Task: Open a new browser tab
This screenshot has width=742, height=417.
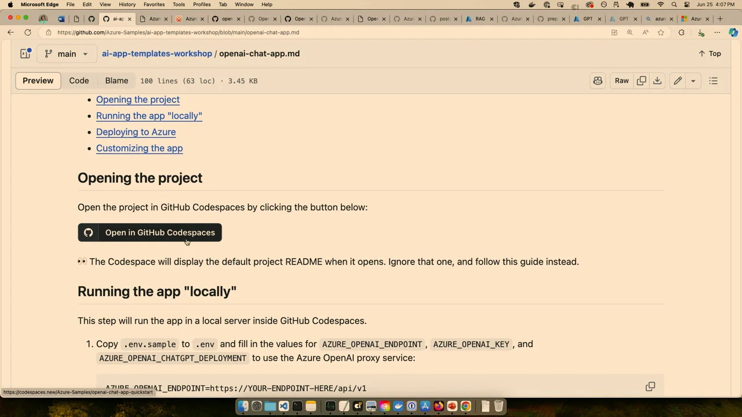Action: [x=720, y=19]
